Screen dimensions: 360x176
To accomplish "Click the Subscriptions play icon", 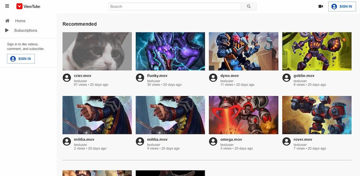I will (7, 30).
